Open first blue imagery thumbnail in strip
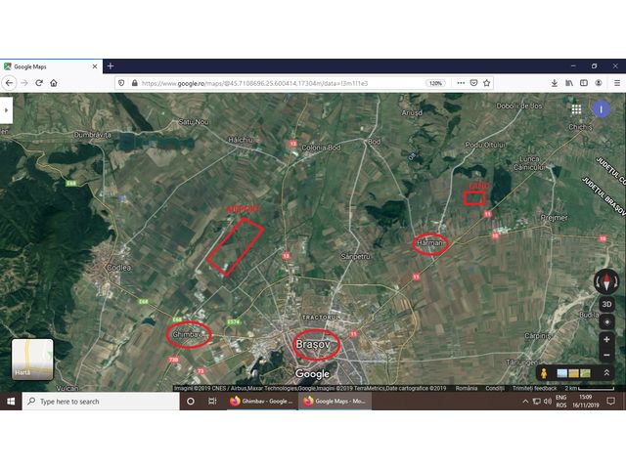Viewport: 626px width, 469px height. tap(561, 373)
